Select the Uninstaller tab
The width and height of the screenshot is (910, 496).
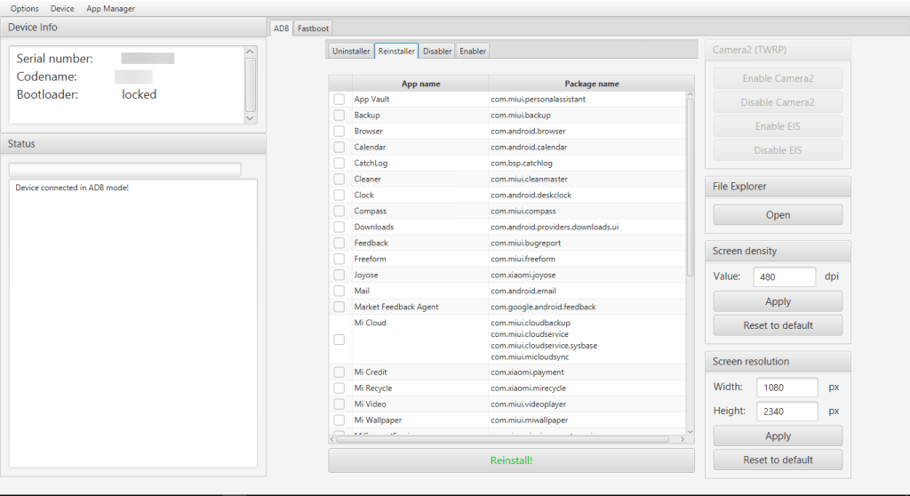351,51
